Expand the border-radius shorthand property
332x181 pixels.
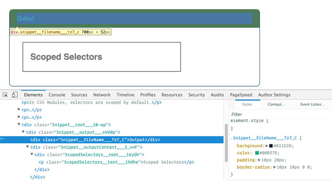275,167
